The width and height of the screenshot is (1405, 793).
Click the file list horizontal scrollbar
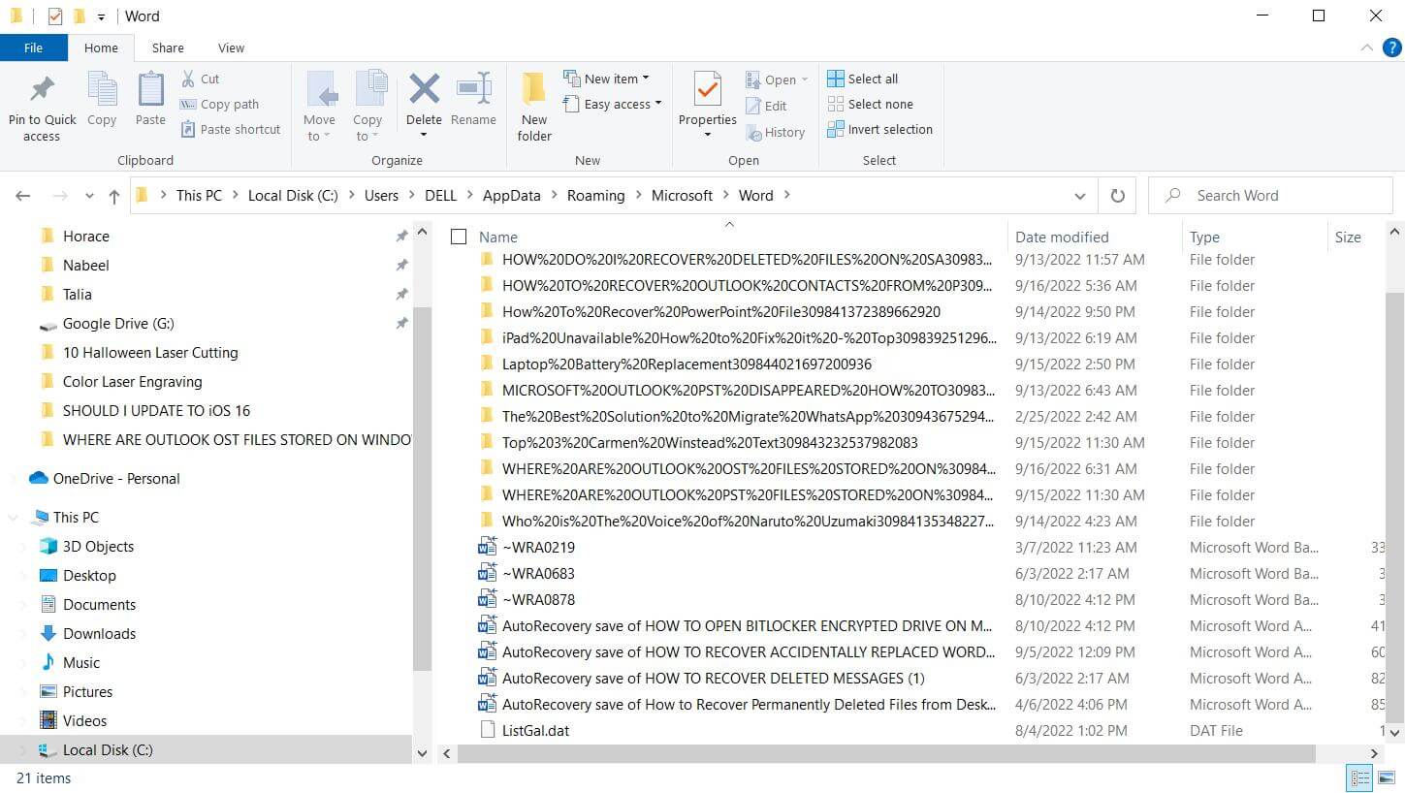[x=885, y=753]
